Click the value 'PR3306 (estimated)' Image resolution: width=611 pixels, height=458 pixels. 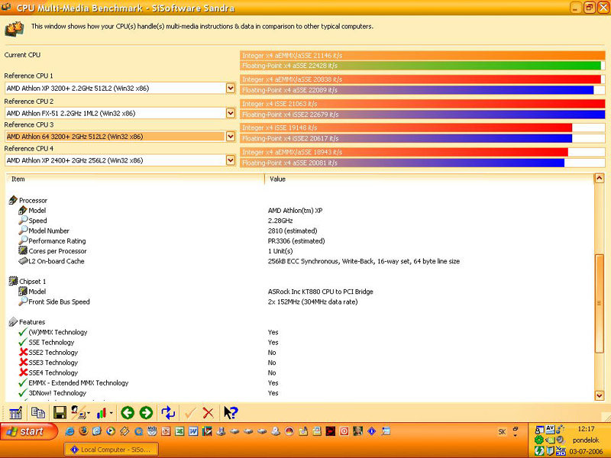click(296, 240)
